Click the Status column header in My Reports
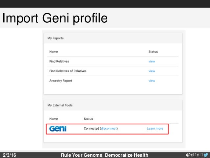Viewport: 210px width, 158px height. [153, 52]
